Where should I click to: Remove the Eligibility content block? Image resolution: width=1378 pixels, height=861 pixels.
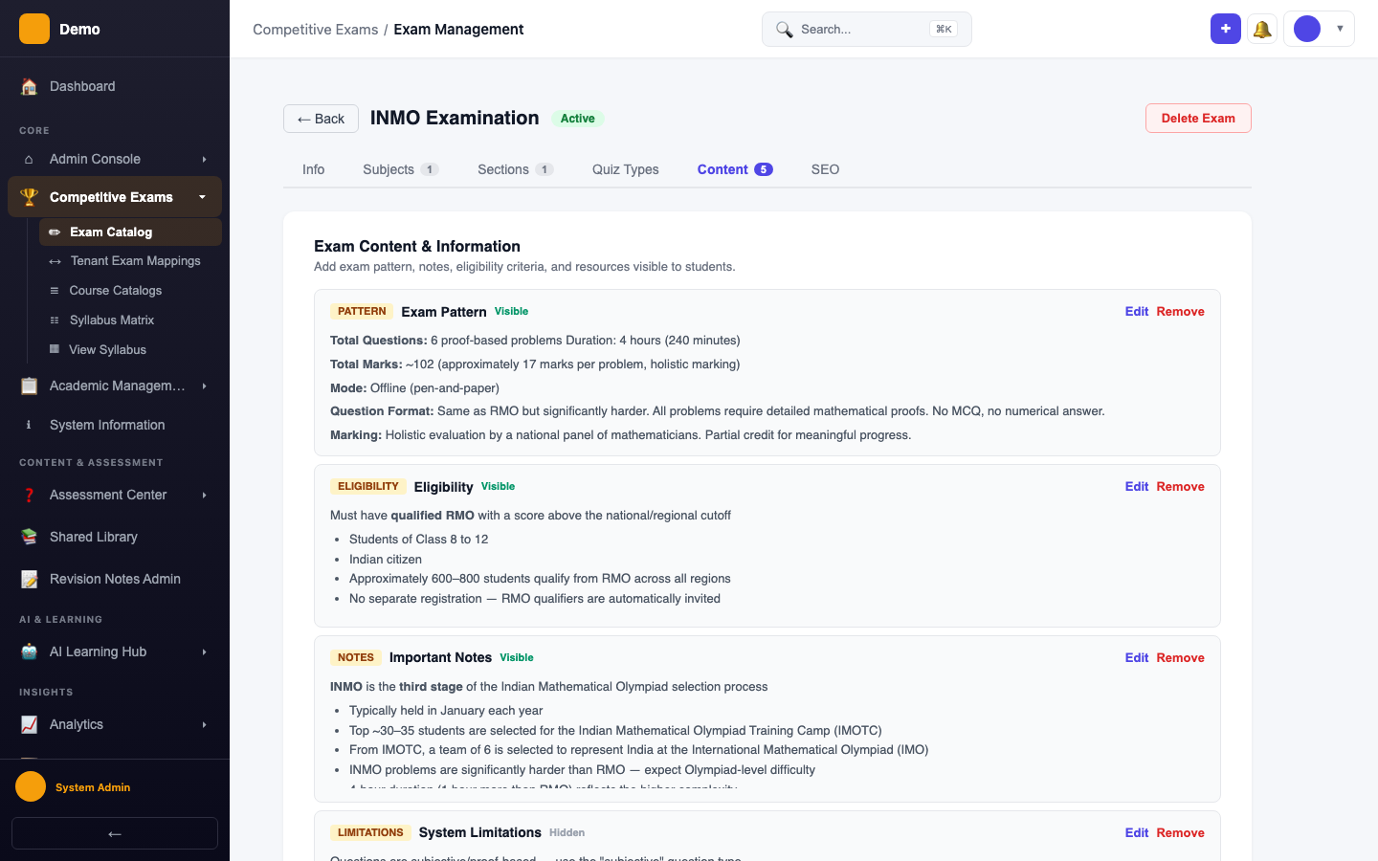coord(1180,487)
